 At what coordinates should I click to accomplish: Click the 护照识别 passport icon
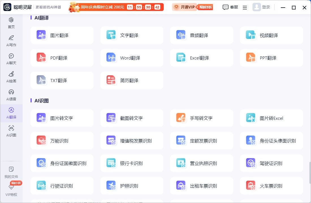pyautogui.click(x=111, y=186)
